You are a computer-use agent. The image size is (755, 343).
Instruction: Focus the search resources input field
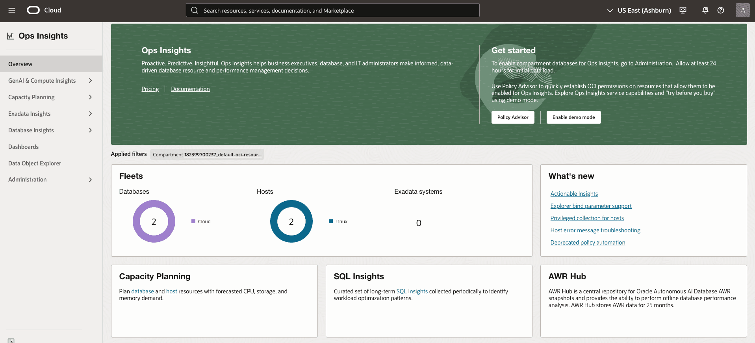point(333,10)
